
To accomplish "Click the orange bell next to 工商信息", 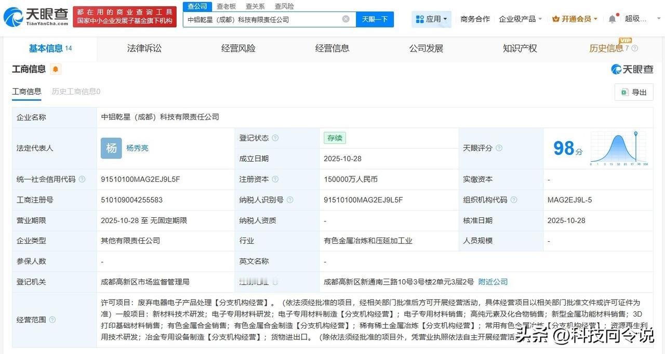I will (x=56, y=69).
